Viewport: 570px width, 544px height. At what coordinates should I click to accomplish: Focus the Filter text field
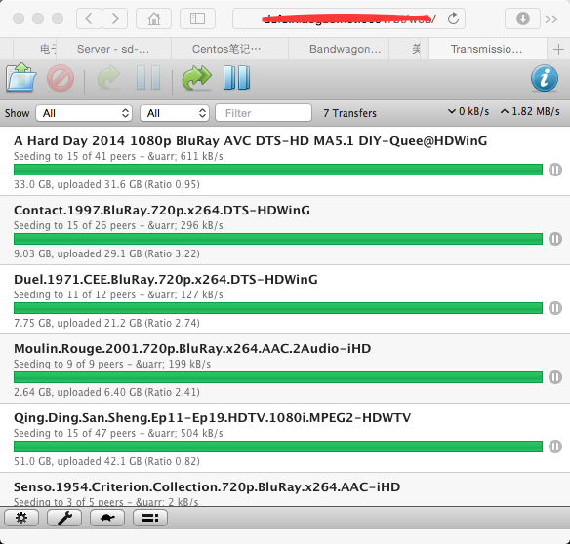click(x=264, y=113)
